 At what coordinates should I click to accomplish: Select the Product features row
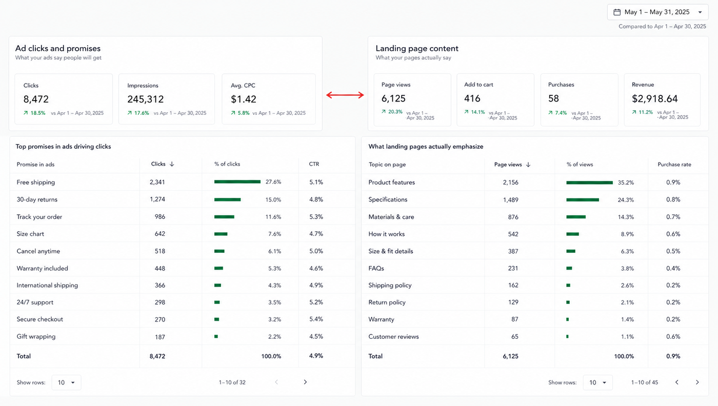pyautogui.click(x=534, y=182)
